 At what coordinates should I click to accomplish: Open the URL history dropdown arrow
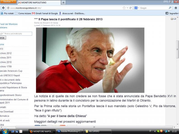[128, 8]
